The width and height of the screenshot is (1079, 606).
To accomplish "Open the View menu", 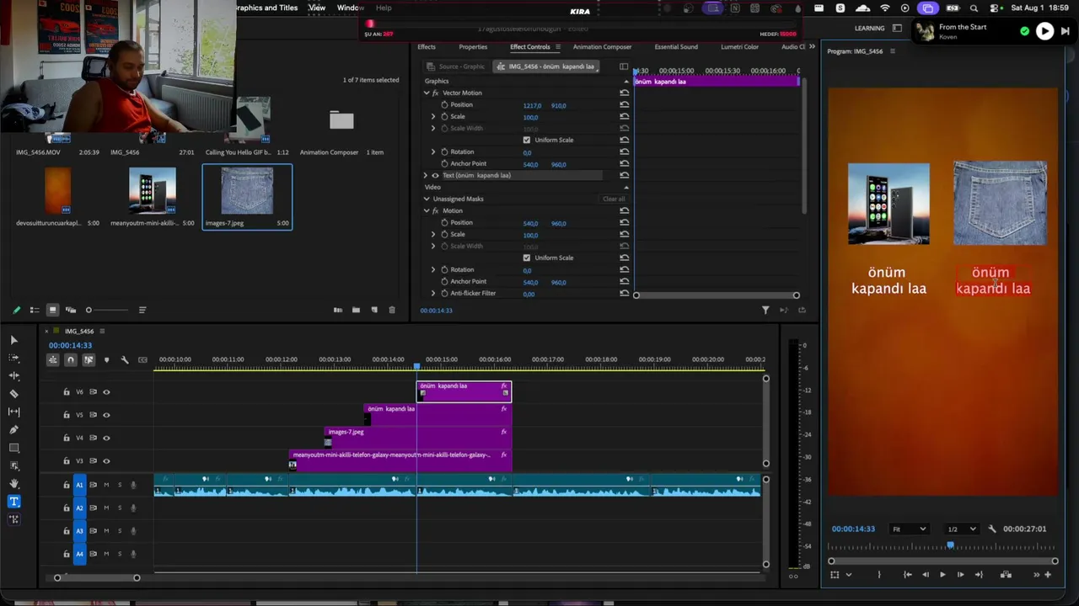I will click(317, 8).
